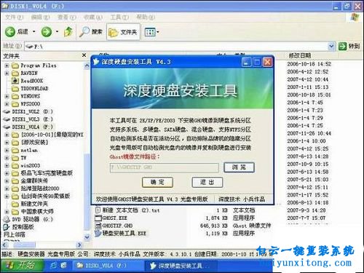
Task: Click the dialog title bar bird icon
Action: tap(96, 62)
